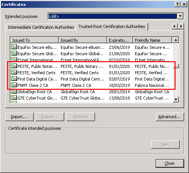The width and height of the screenshot is (189, 173).
Task: Click the disabled View button
Action: click(x=165, y=144)
